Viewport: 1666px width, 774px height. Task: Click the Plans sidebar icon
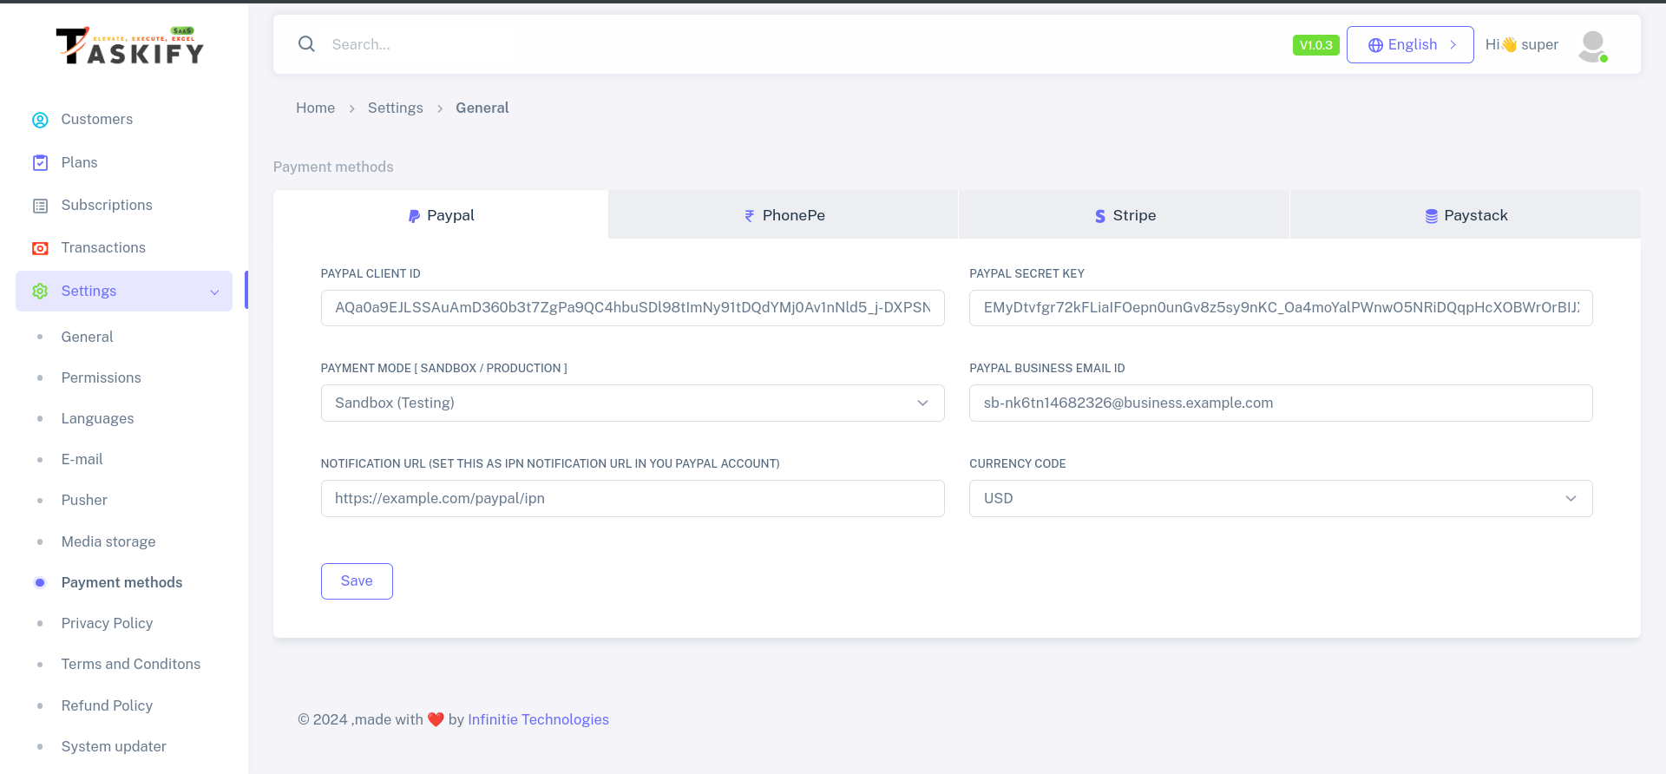tap(40, 163)
